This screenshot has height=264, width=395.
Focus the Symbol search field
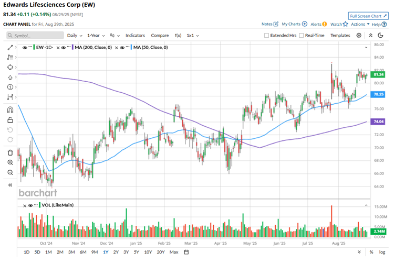35,36
